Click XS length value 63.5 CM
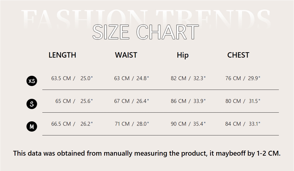 (61, 78)
